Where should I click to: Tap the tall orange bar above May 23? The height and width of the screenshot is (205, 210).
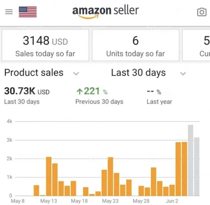(x=110, y=176)
